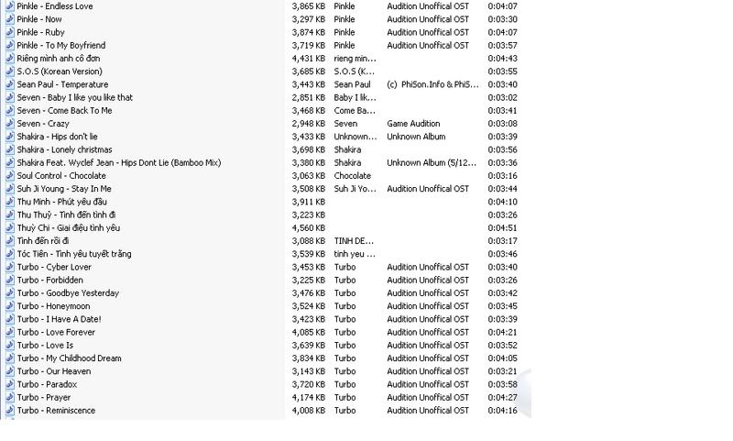The width and height of the screenshot is (733, 441).
Task: Select the music icon of Thu Minh - Phút yêu đầu
Action: tap(10, 202)
